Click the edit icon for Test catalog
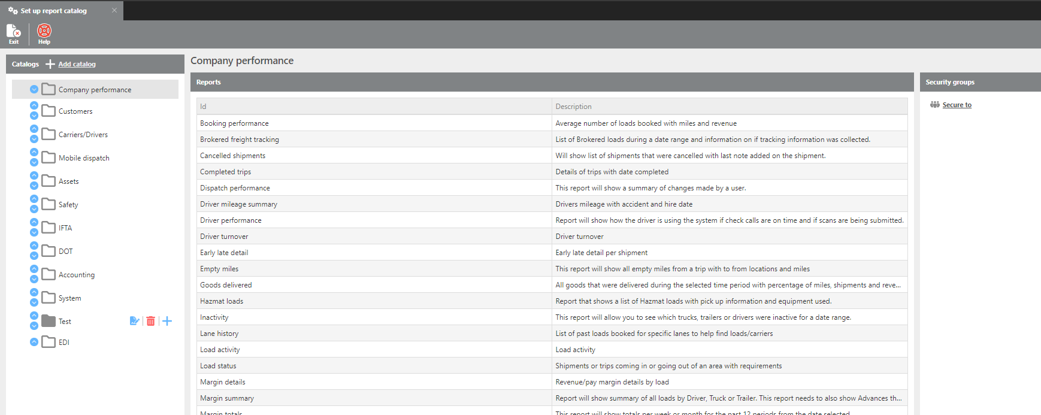Screen dimensions: 1041x415 click(134, 321)
